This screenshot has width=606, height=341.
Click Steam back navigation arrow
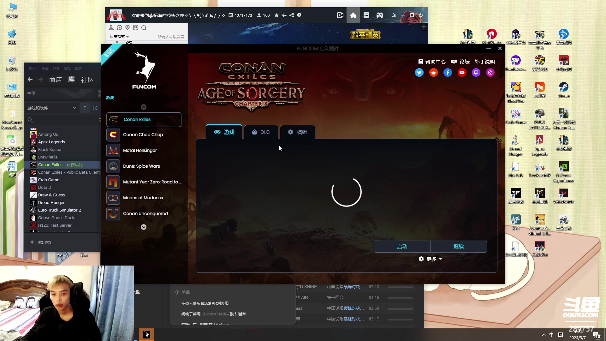point(30,80)
